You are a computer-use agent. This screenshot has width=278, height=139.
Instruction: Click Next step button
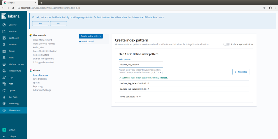(241, 72)
